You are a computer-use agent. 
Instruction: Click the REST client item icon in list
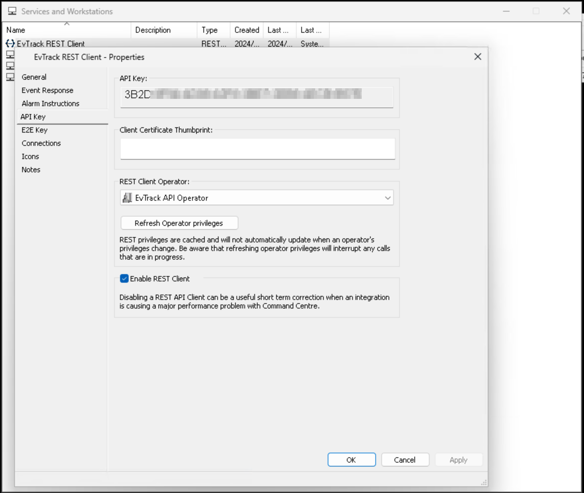tap(10, 43)
